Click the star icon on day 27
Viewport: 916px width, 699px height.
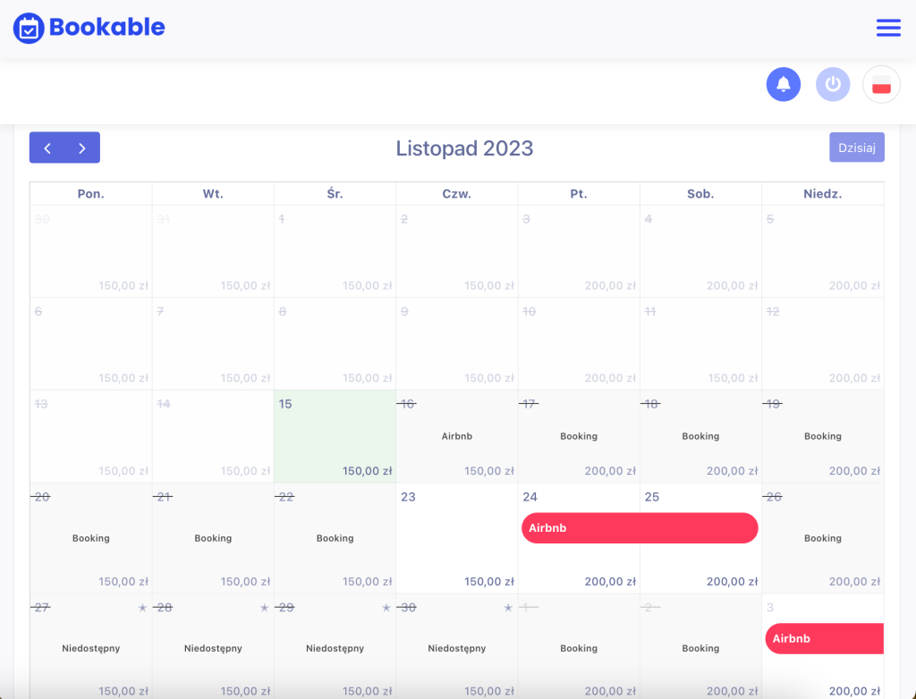pos(142,608)
